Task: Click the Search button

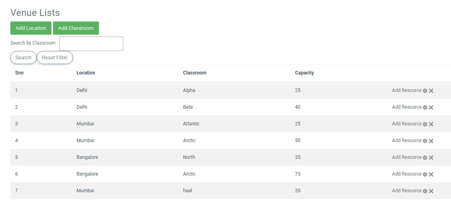Action: click(24, 58)
